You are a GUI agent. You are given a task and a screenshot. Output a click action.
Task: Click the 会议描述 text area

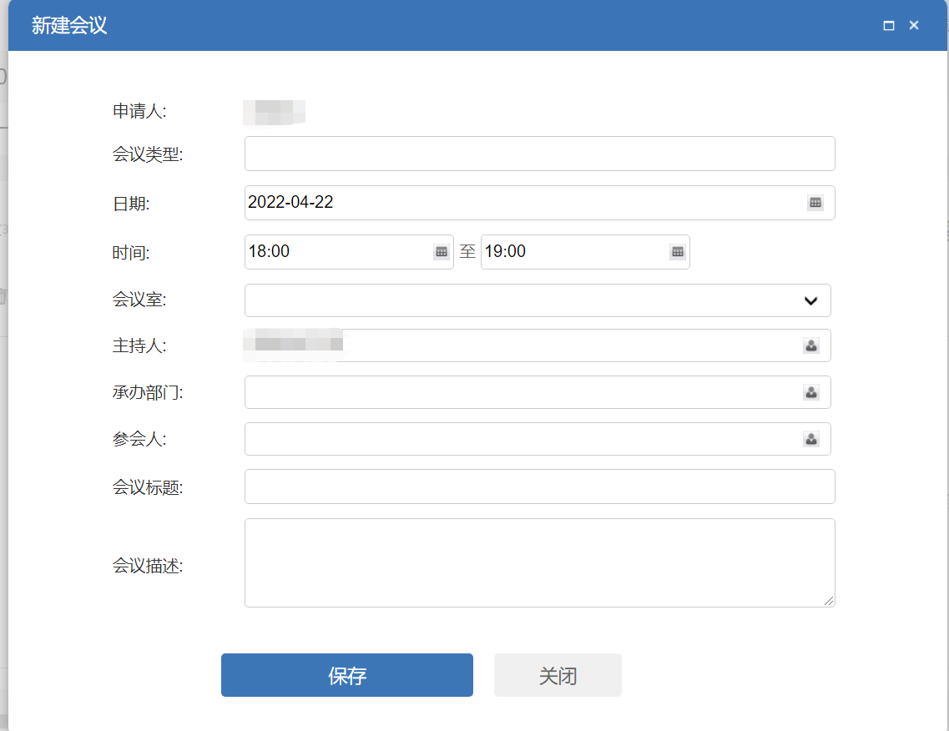(x=540, y=562)
